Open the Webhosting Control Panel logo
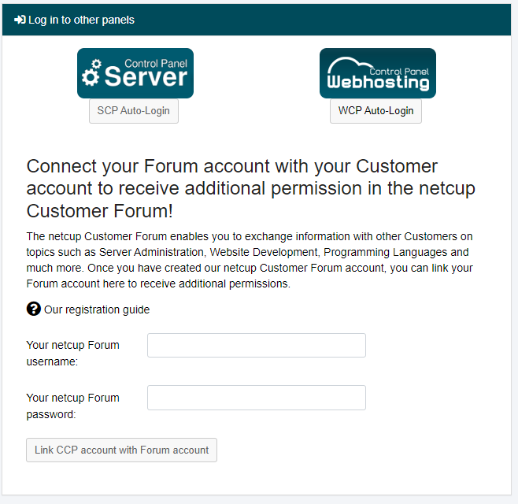This screenshot has width=518, height=504. point(378,73)
